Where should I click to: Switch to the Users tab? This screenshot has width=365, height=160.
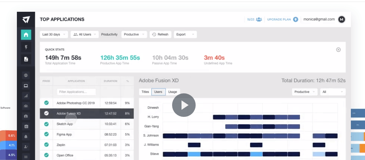(x=158, y=92)
